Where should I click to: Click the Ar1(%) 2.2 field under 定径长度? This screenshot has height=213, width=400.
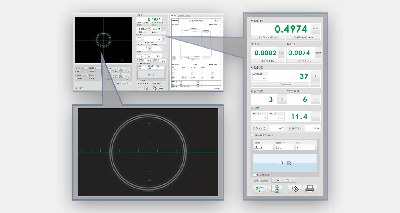(260, 76)
